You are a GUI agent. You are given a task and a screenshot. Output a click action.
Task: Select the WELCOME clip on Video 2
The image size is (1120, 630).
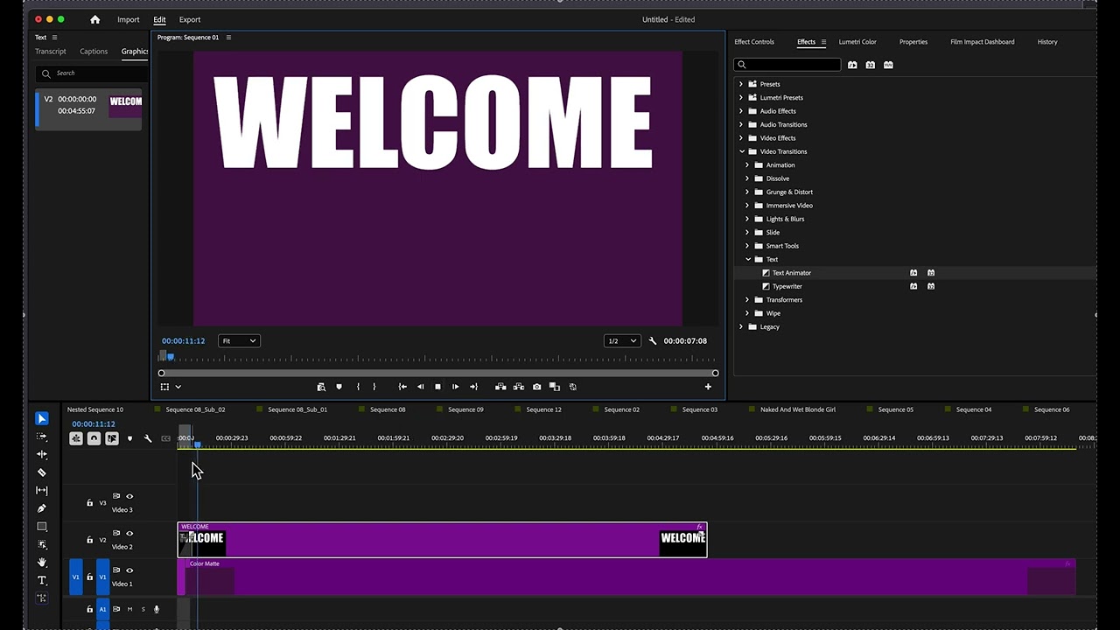point(442,540)
